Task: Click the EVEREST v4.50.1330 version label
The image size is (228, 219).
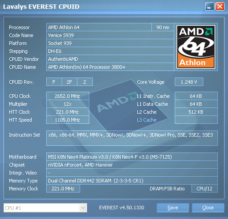Action: 121,208
